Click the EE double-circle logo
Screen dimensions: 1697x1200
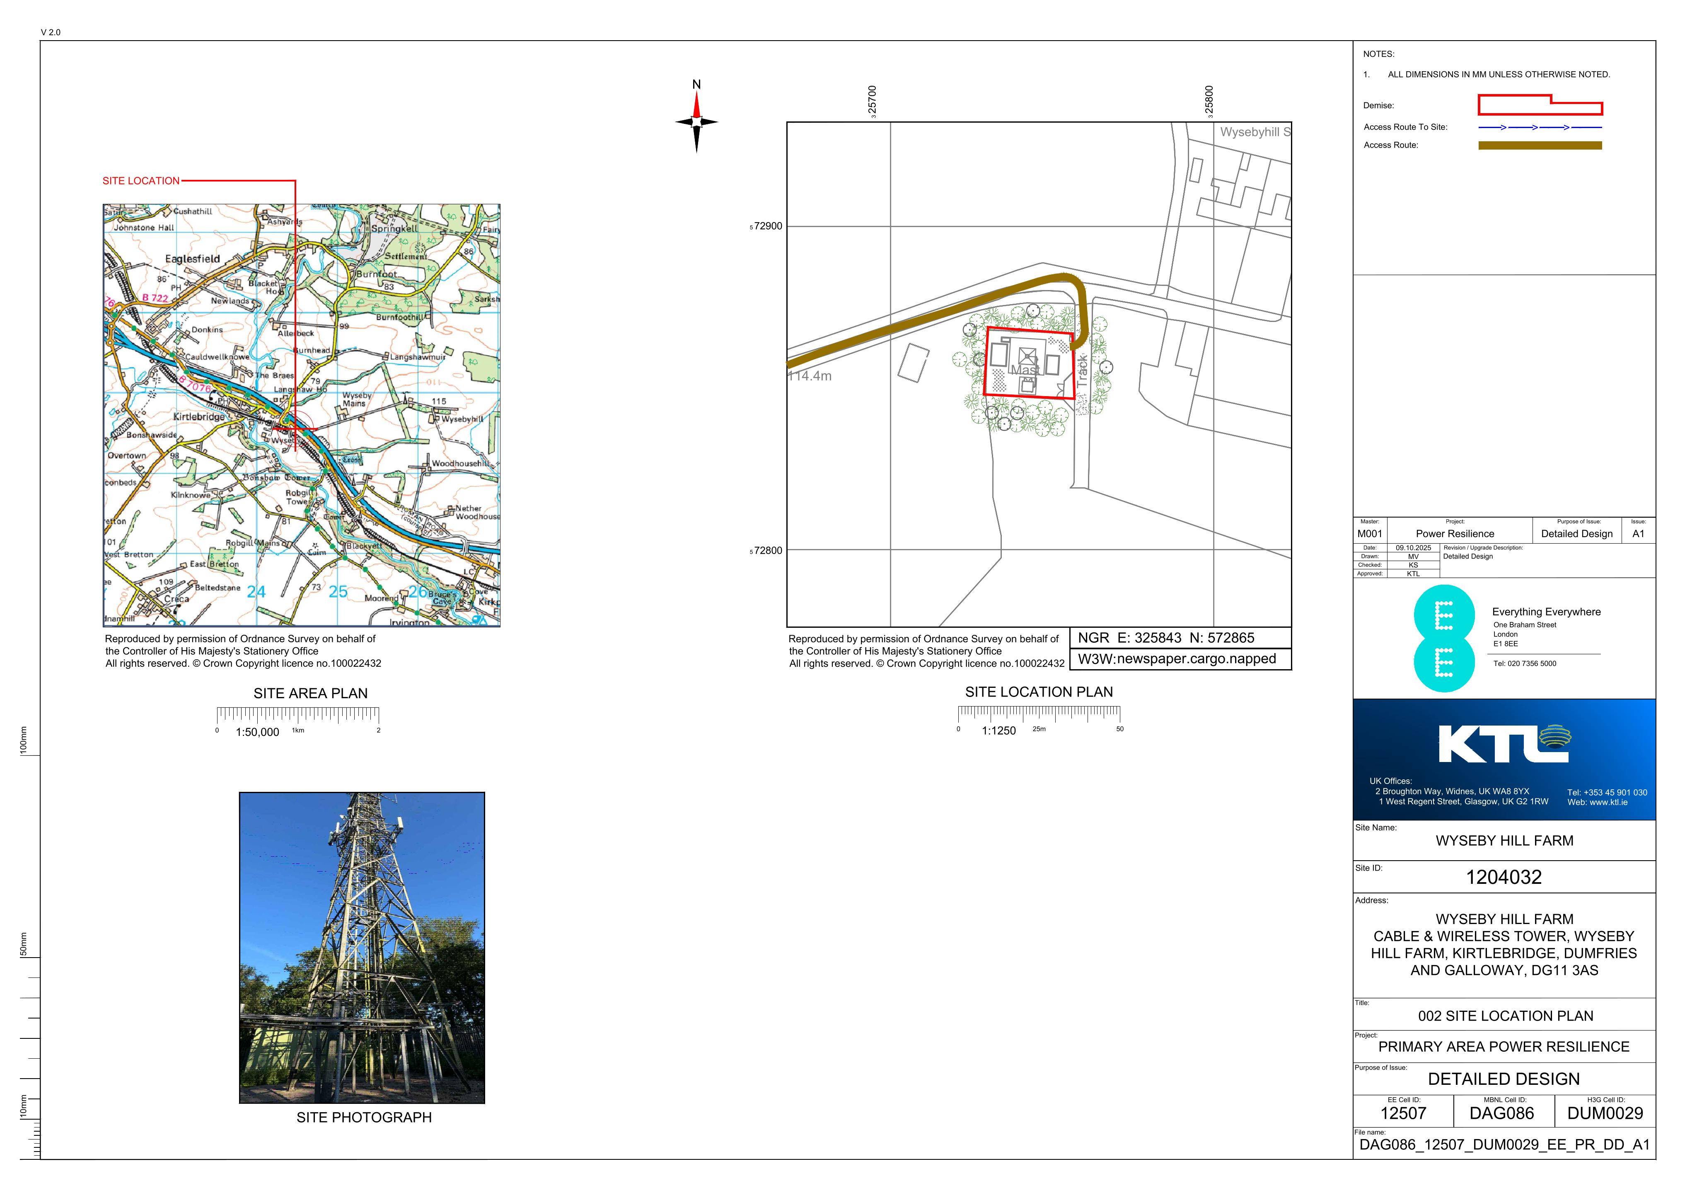coord(1443,639)
